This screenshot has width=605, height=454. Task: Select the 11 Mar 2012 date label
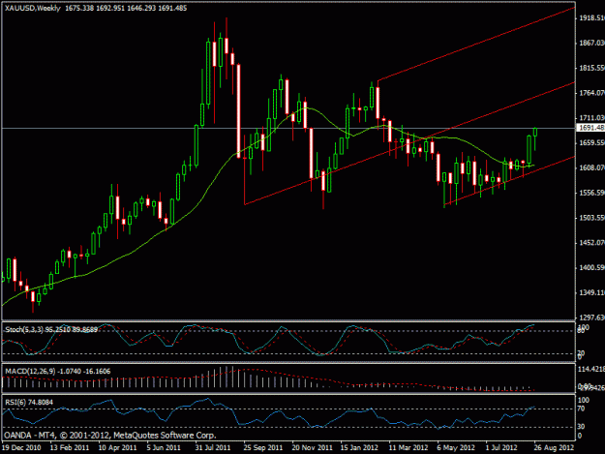tap(408, 447)
